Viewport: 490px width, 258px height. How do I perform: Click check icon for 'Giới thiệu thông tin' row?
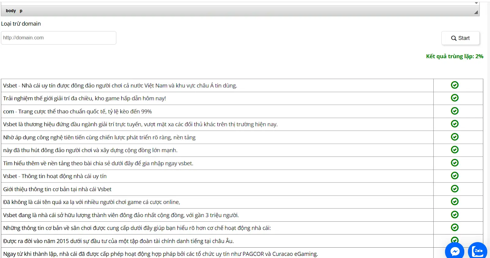click(x=454, y=189)
